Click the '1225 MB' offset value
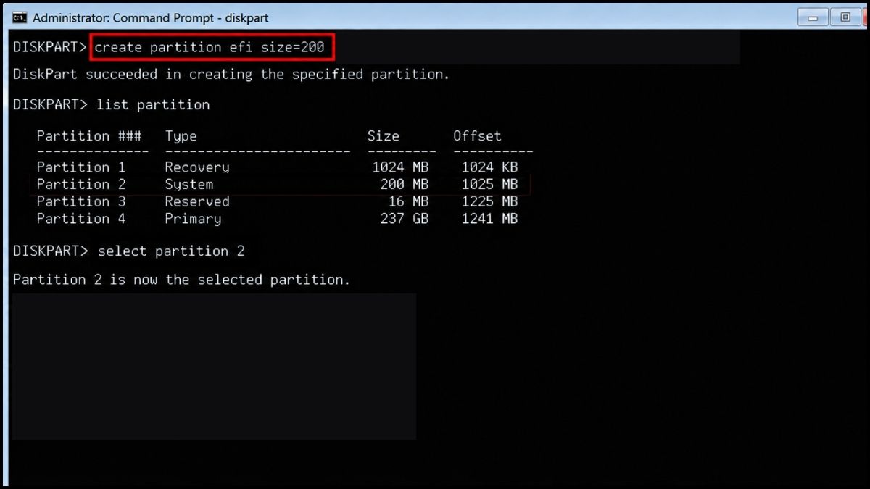This screenshot has width=870, height=489. pyautogui.click(x=489, y=201)
